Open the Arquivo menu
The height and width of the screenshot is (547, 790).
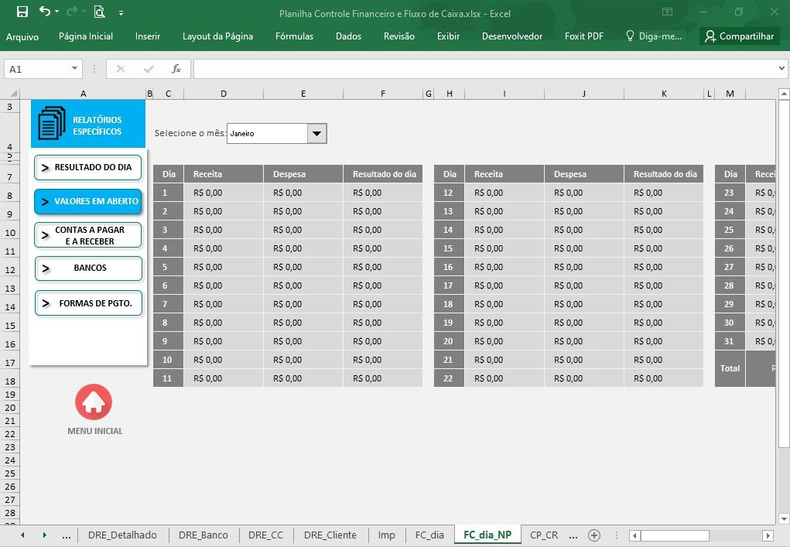[x=22, y=36]
